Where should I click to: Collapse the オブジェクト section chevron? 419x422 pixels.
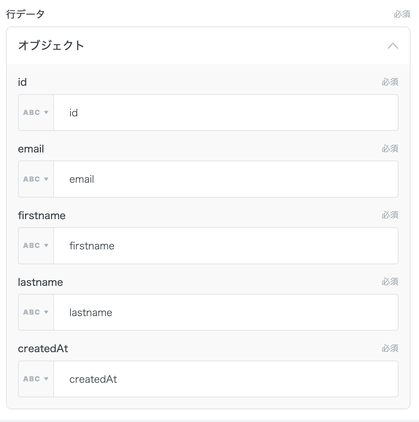[393, 46]
